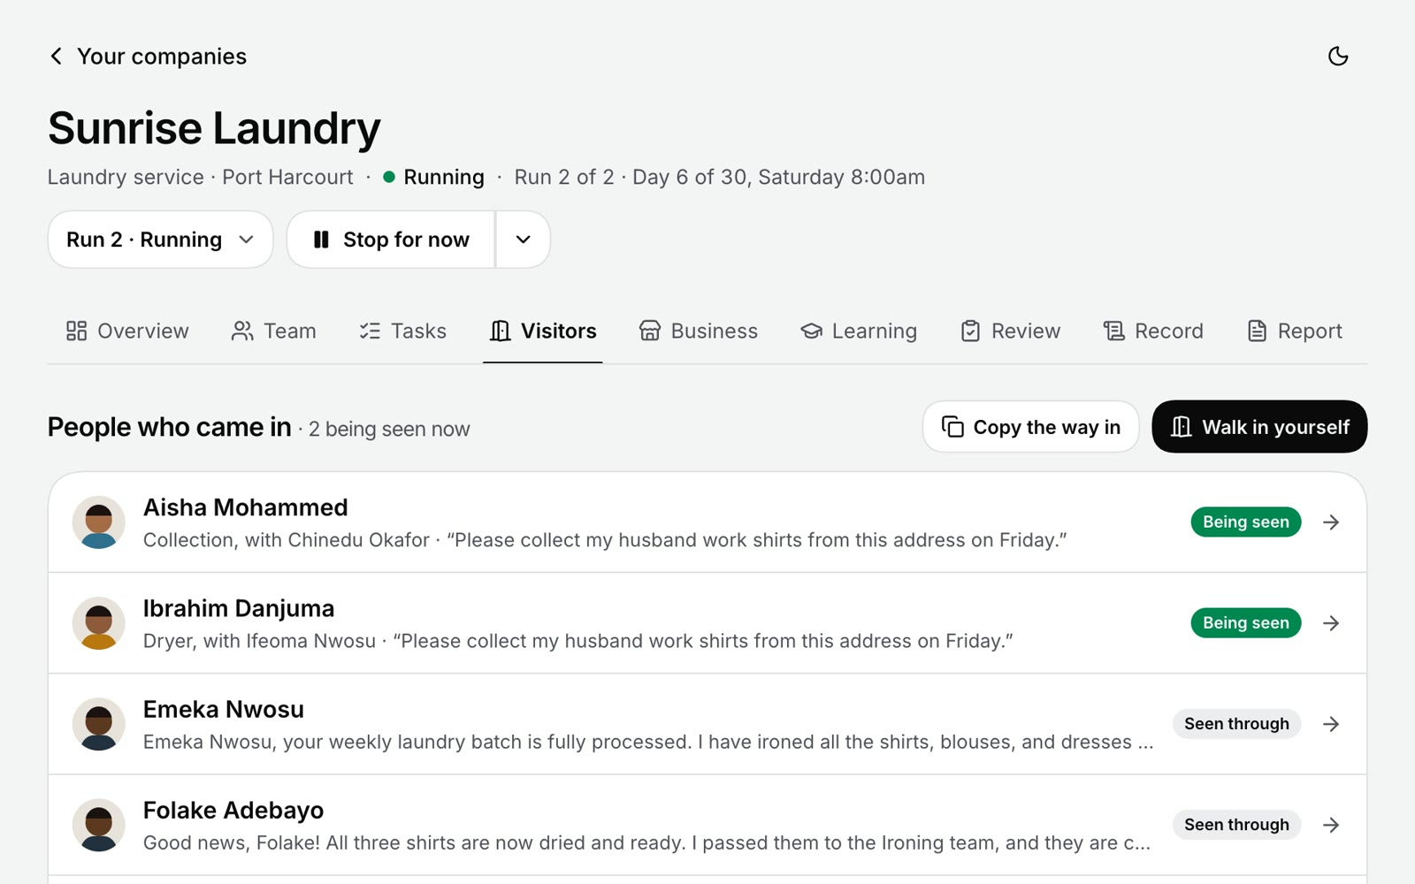Open the Tasks tab
This screenshot has height=884, width=1415.
pyautogui.click(x=403, y=331)
